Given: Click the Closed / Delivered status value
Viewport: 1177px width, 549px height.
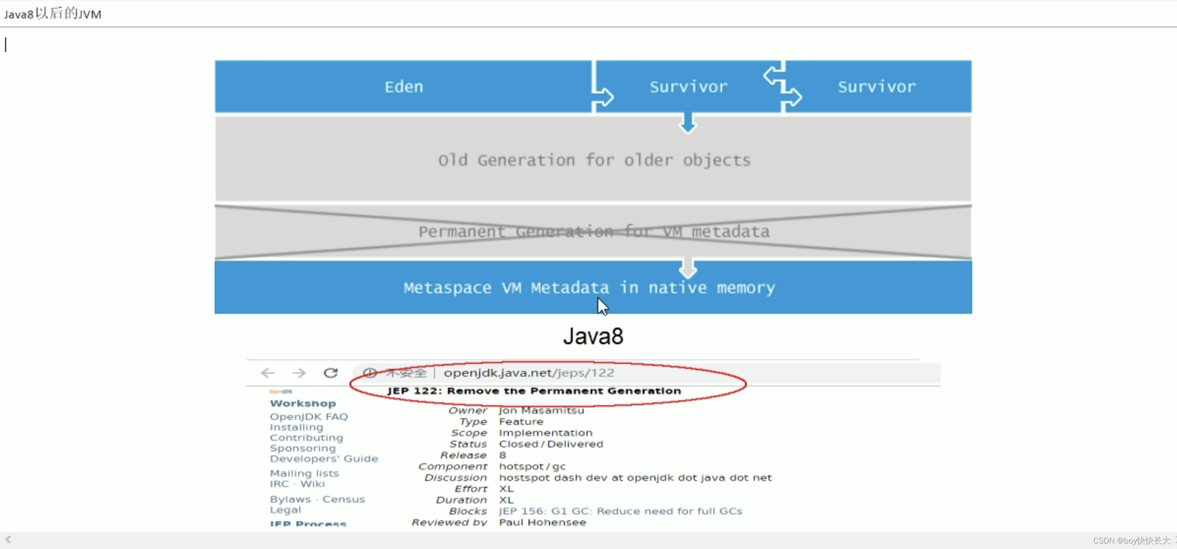Looking at the screenshot, I should coord(551,444).
